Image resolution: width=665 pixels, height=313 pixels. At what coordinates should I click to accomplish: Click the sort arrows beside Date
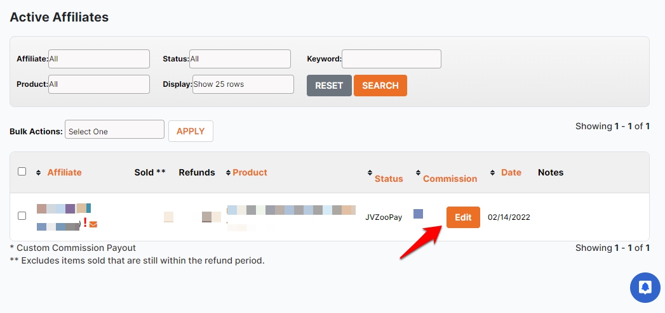tap(493, 172)
